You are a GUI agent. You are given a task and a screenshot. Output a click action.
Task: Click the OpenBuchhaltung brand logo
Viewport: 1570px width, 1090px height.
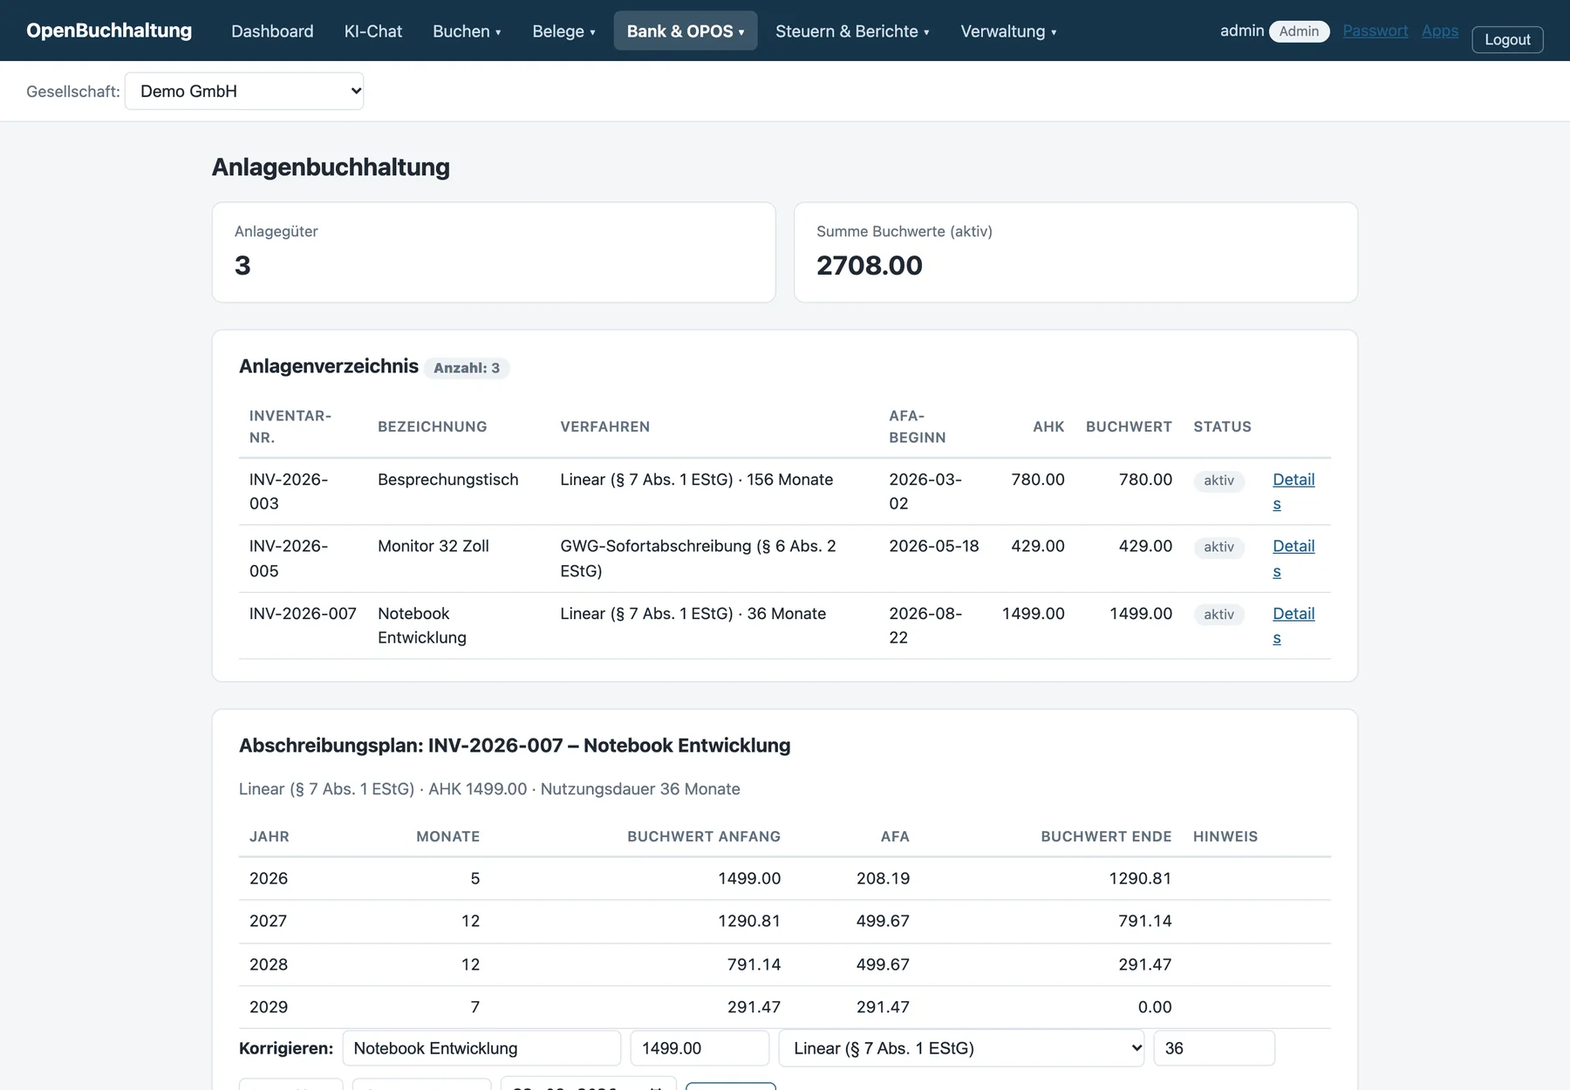(x=109, y=31)
